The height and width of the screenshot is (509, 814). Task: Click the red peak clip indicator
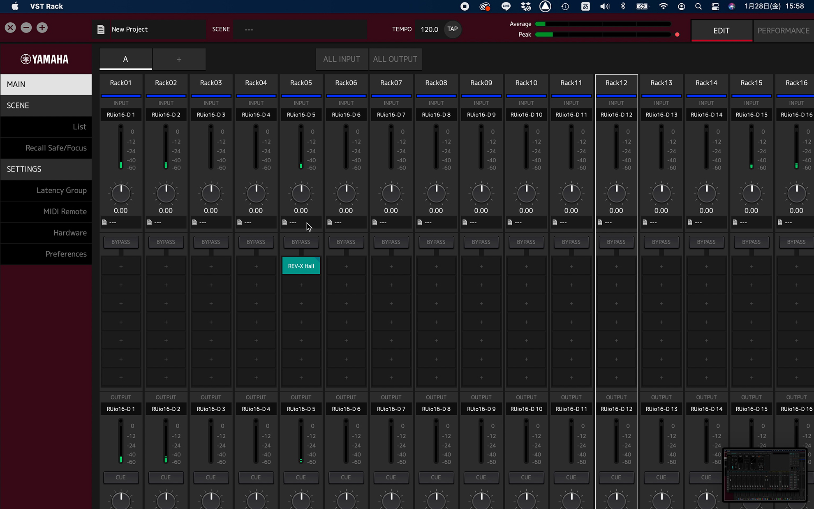click(677, 35)
